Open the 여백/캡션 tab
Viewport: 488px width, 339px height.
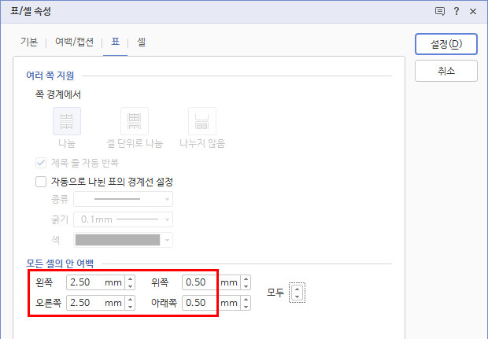(74, 42)
